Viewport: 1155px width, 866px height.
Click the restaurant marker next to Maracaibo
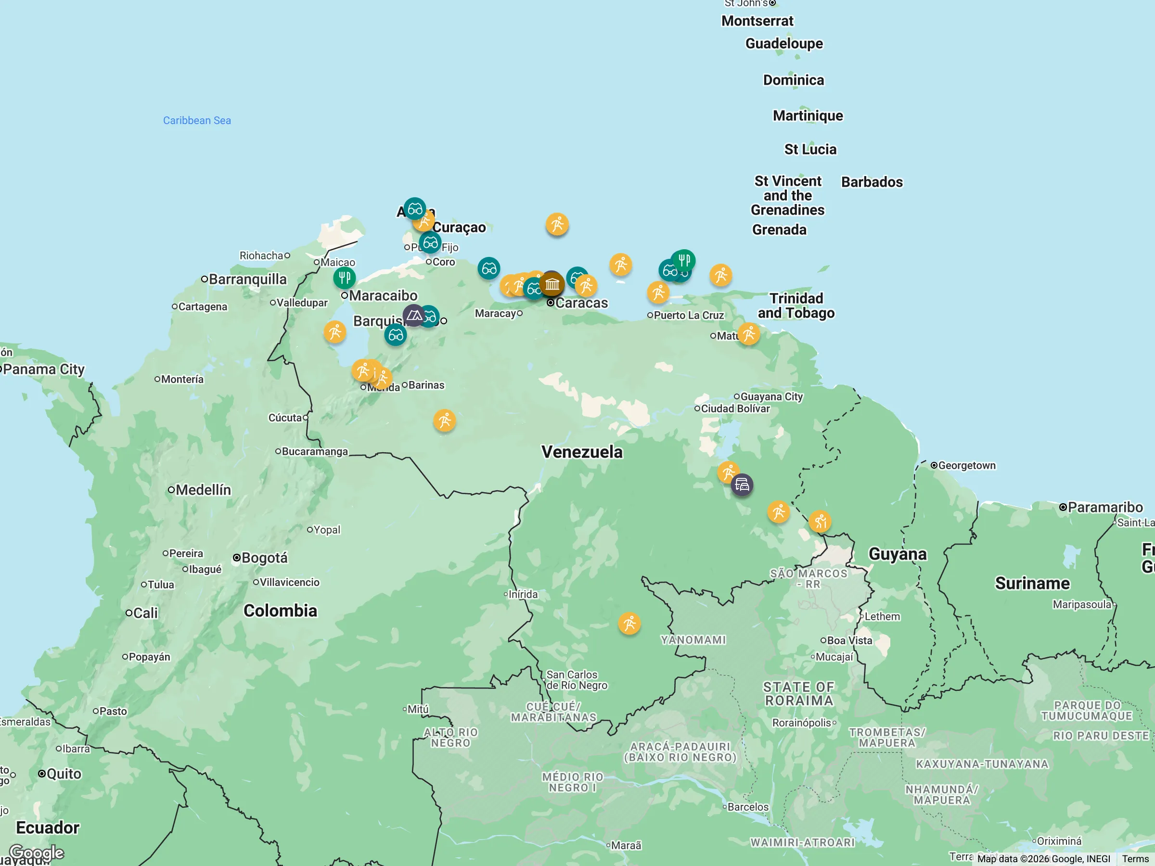click(x=345, y=278)
